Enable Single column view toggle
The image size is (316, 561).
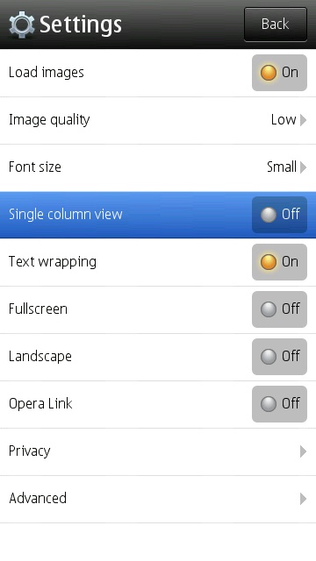(279, 215)
